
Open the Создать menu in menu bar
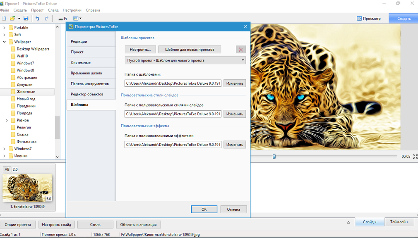coord(20,10)
